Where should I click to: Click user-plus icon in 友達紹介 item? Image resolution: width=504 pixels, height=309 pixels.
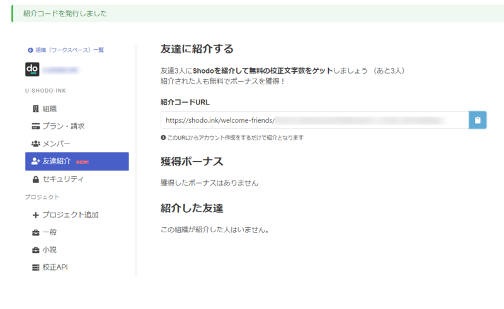point(36,161)
